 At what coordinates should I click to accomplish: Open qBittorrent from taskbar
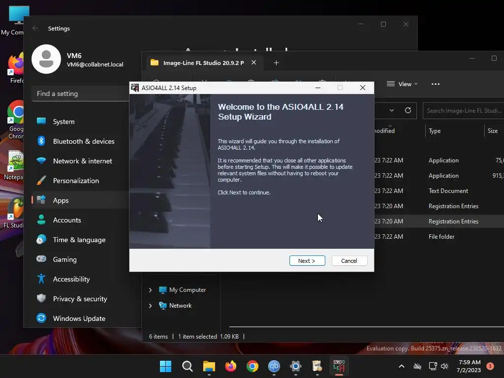pyautogui.click(x=274, y=366)
